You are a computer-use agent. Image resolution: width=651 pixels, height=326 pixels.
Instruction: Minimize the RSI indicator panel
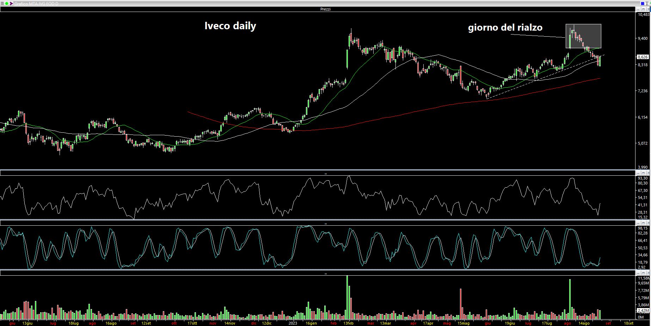(638, 173)
